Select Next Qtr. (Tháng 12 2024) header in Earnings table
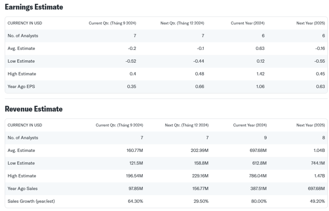 coord(182,23)
